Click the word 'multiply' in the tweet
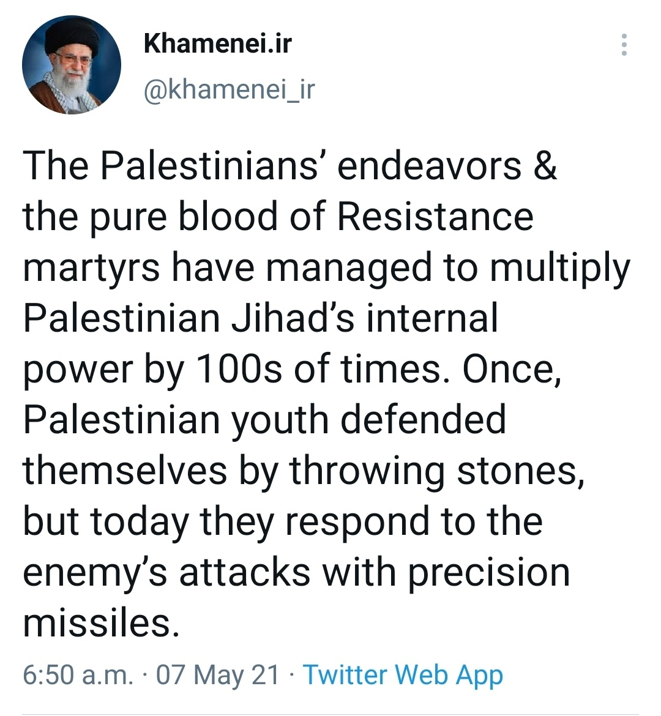 tap(560, 268)
